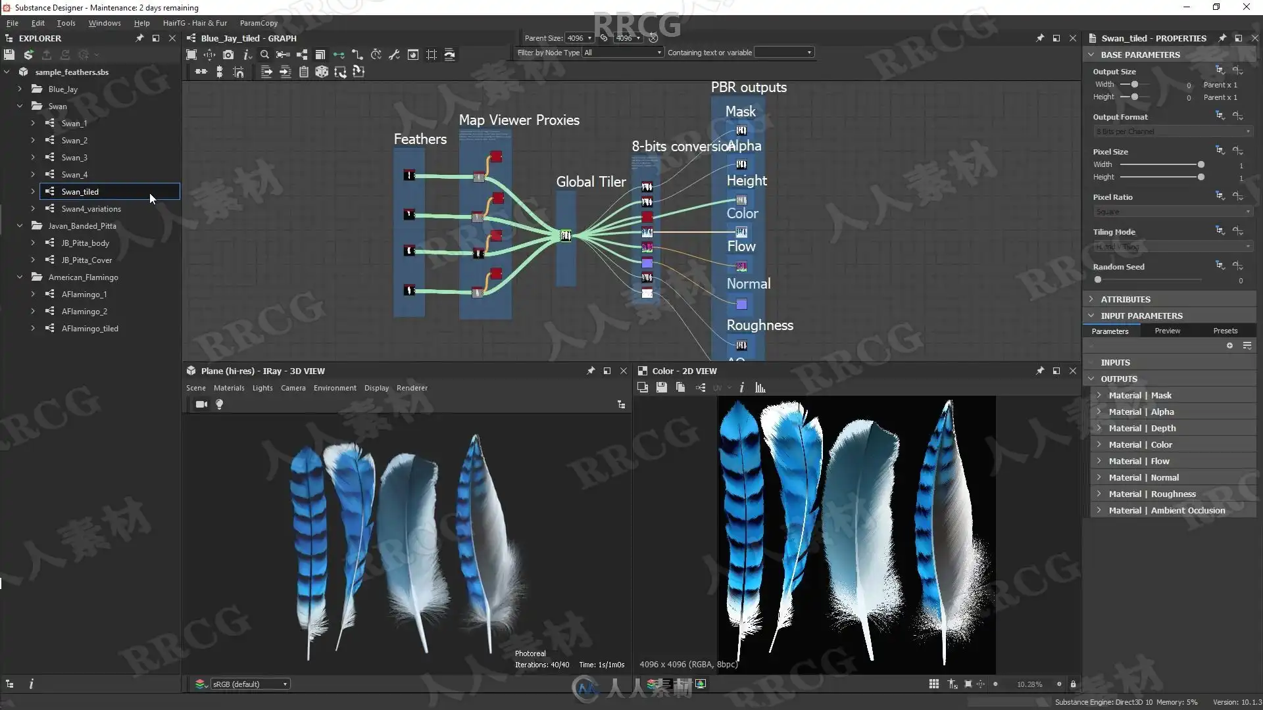Click the magnifier search icon in graph toolbar
Viewport: 1263px width, 710px height.
(x=264, y=55)
